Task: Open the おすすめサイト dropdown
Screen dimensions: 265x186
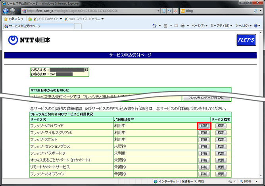Action: tap(48, 19)
